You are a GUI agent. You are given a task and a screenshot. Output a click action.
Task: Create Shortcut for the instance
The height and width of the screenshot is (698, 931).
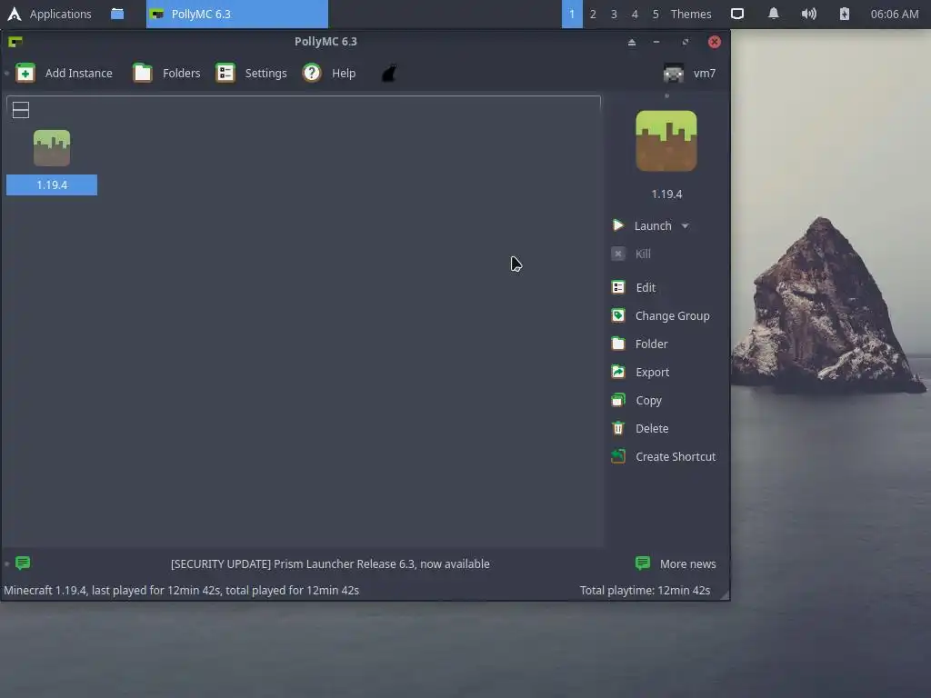pyautogui.click(x=663, y=456)
